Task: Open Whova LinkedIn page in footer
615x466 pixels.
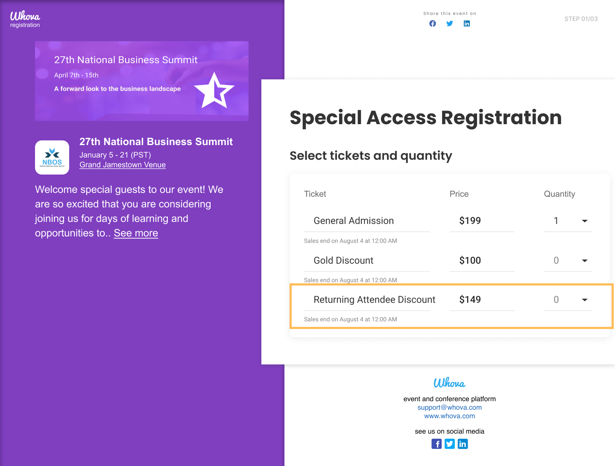Action: (x=463, y=444)
